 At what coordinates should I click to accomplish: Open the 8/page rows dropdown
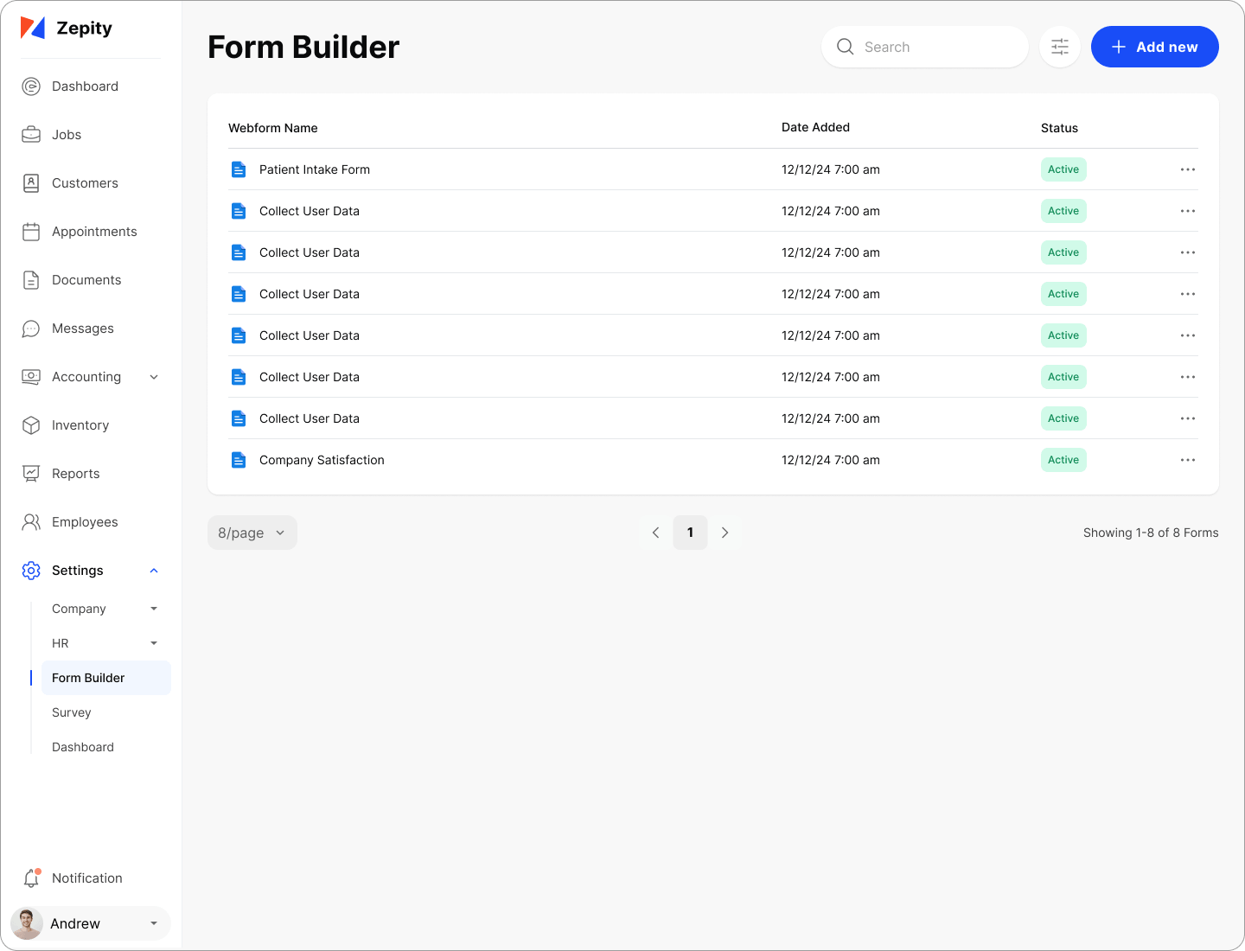click(x=252, y=533)
